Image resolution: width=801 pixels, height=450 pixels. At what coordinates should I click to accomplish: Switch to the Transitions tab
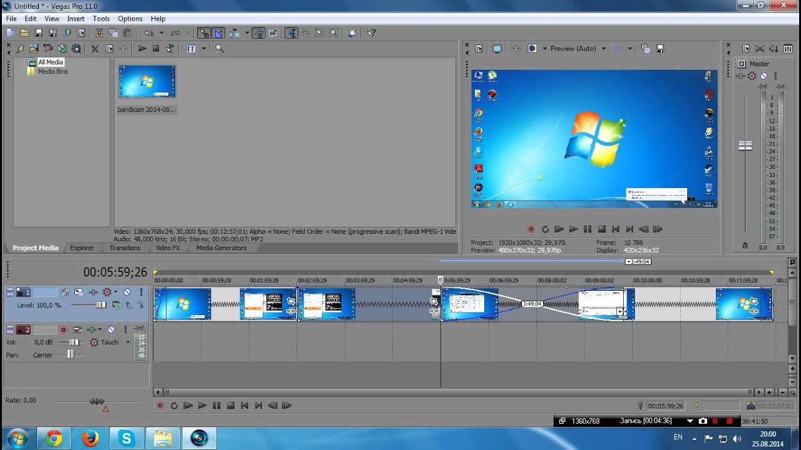(125, 248)
